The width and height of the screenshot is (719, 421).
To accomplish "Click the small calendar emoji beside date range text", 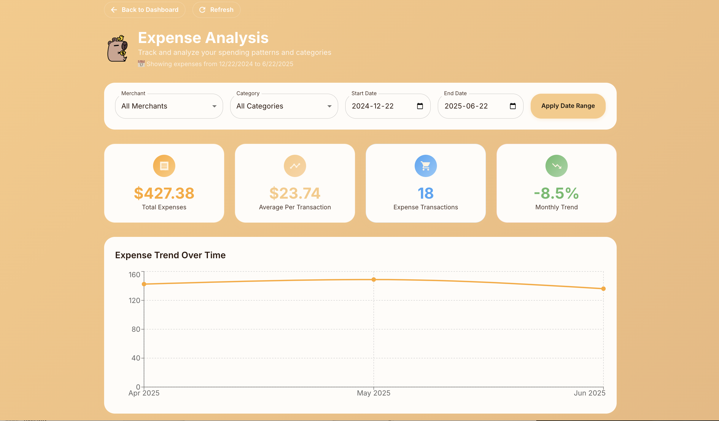I will tap(141, 64).
